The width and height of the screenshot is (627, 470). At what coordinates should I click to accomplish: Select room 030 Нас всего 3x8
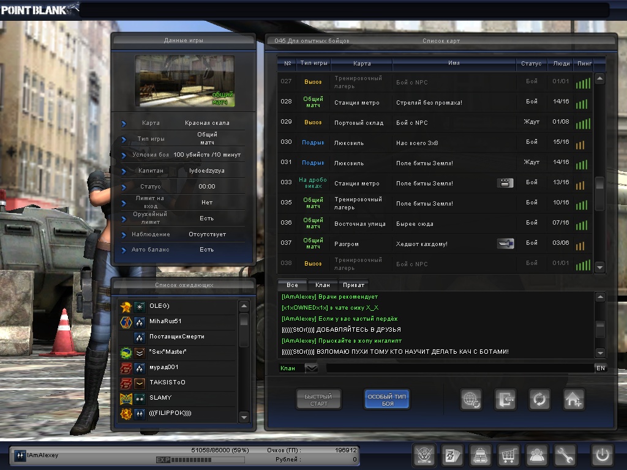pos(435,143)
